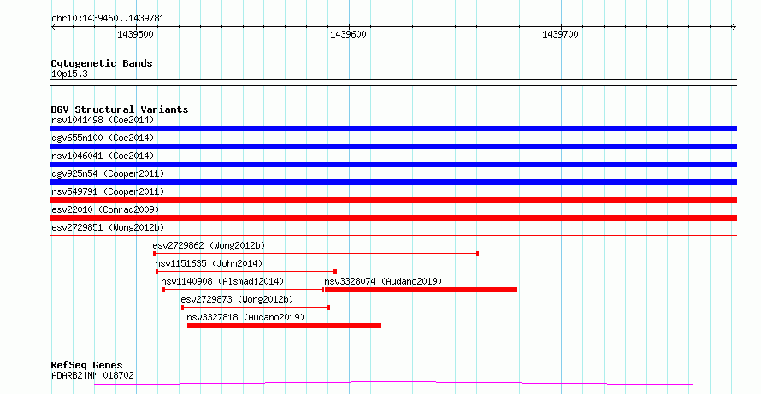The image size is (761, 394).
Task: Select the nsv1151635 variant line glyph
Action: click(x=246, y=272)
